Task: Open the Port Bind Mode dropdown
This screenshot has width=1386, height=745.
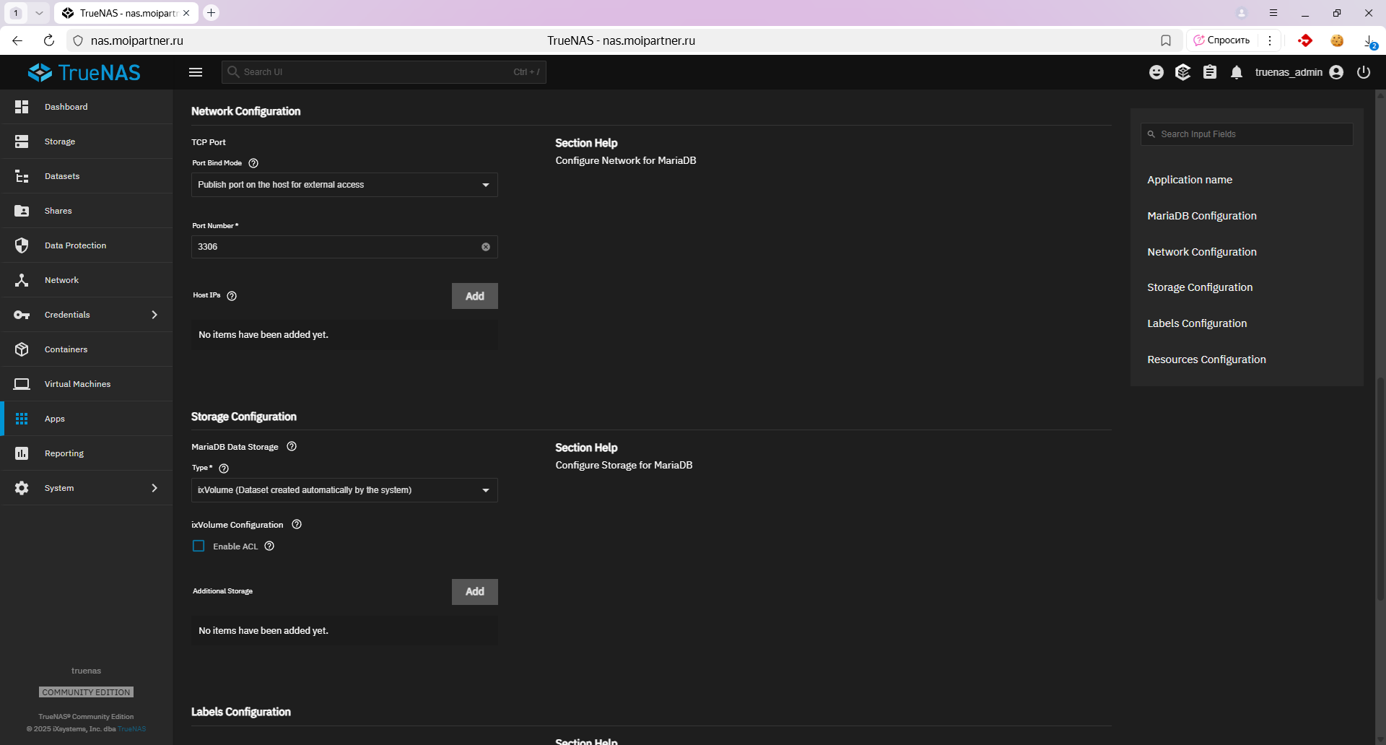Action: (x=344, y=185)
